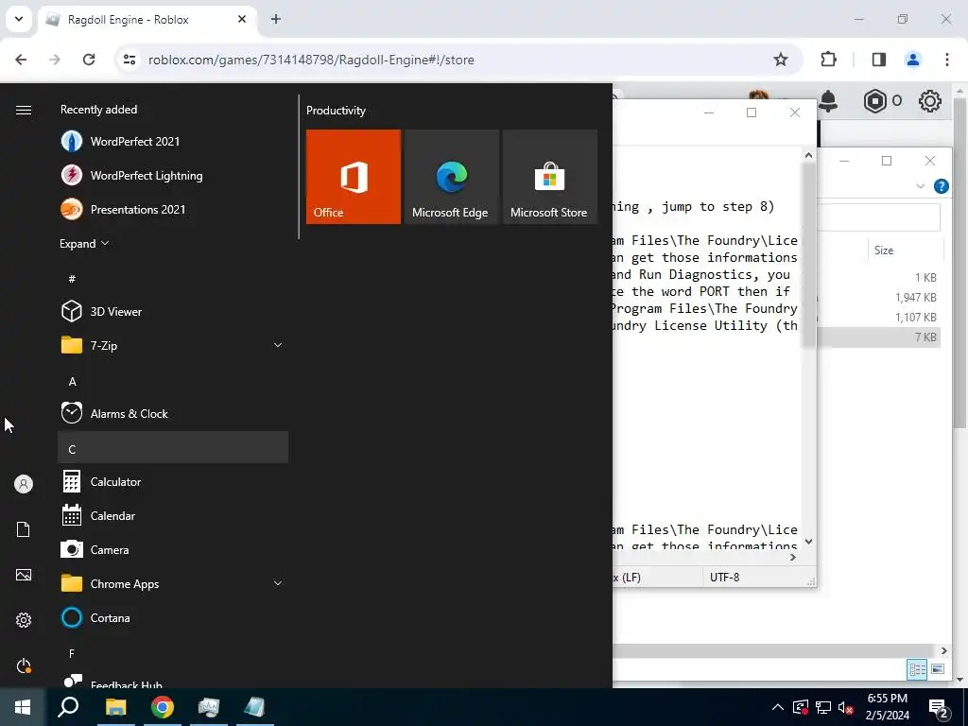The height and width of the screenshot is (726, 968).
Task: Open network tray icon
Action: tap(823, 707)
